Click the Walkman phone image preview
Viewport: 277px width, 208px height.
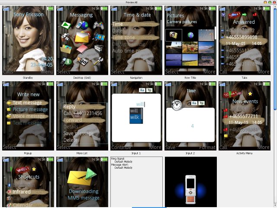click(191, 182)
